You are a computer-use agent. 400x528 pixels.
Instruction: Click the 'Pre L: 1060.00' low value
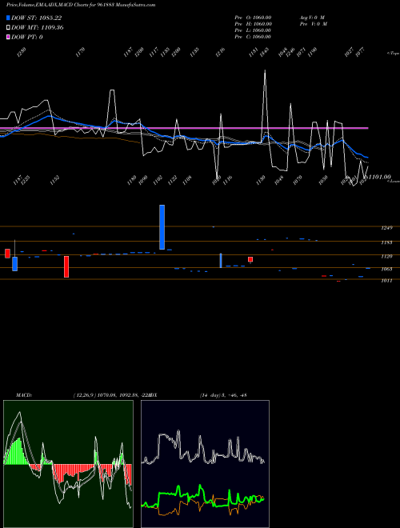tap(253, 30)
